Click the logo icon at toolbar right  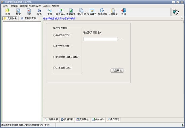(x=176, y=12)
